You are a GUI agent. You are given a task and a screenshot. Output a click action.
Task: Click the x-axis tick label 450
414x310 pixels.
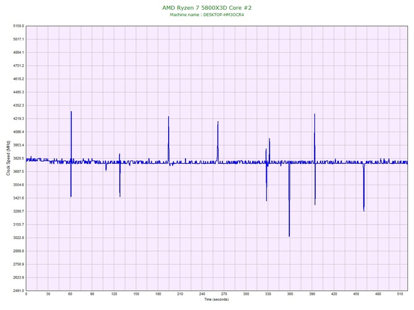356,294
